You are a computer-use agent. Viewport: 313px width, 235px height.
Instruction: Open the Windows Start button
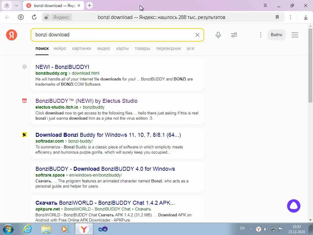pos(8,229)
